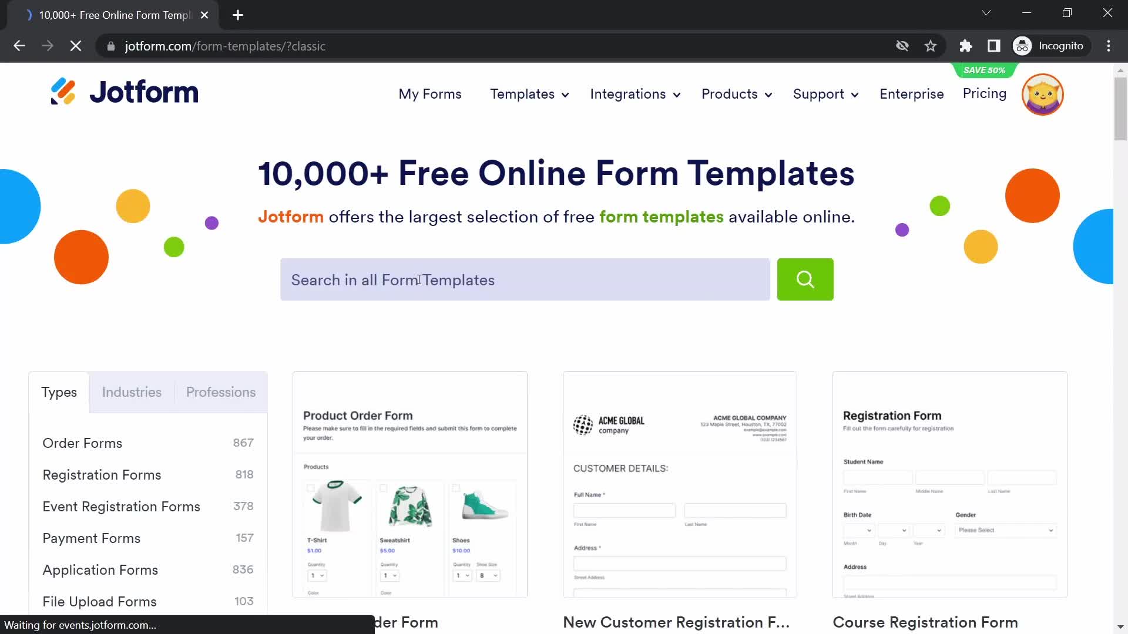Screen dimensions: 1128x634
Task: Click the Support dropdown arrow
Action: coord(855,94)
